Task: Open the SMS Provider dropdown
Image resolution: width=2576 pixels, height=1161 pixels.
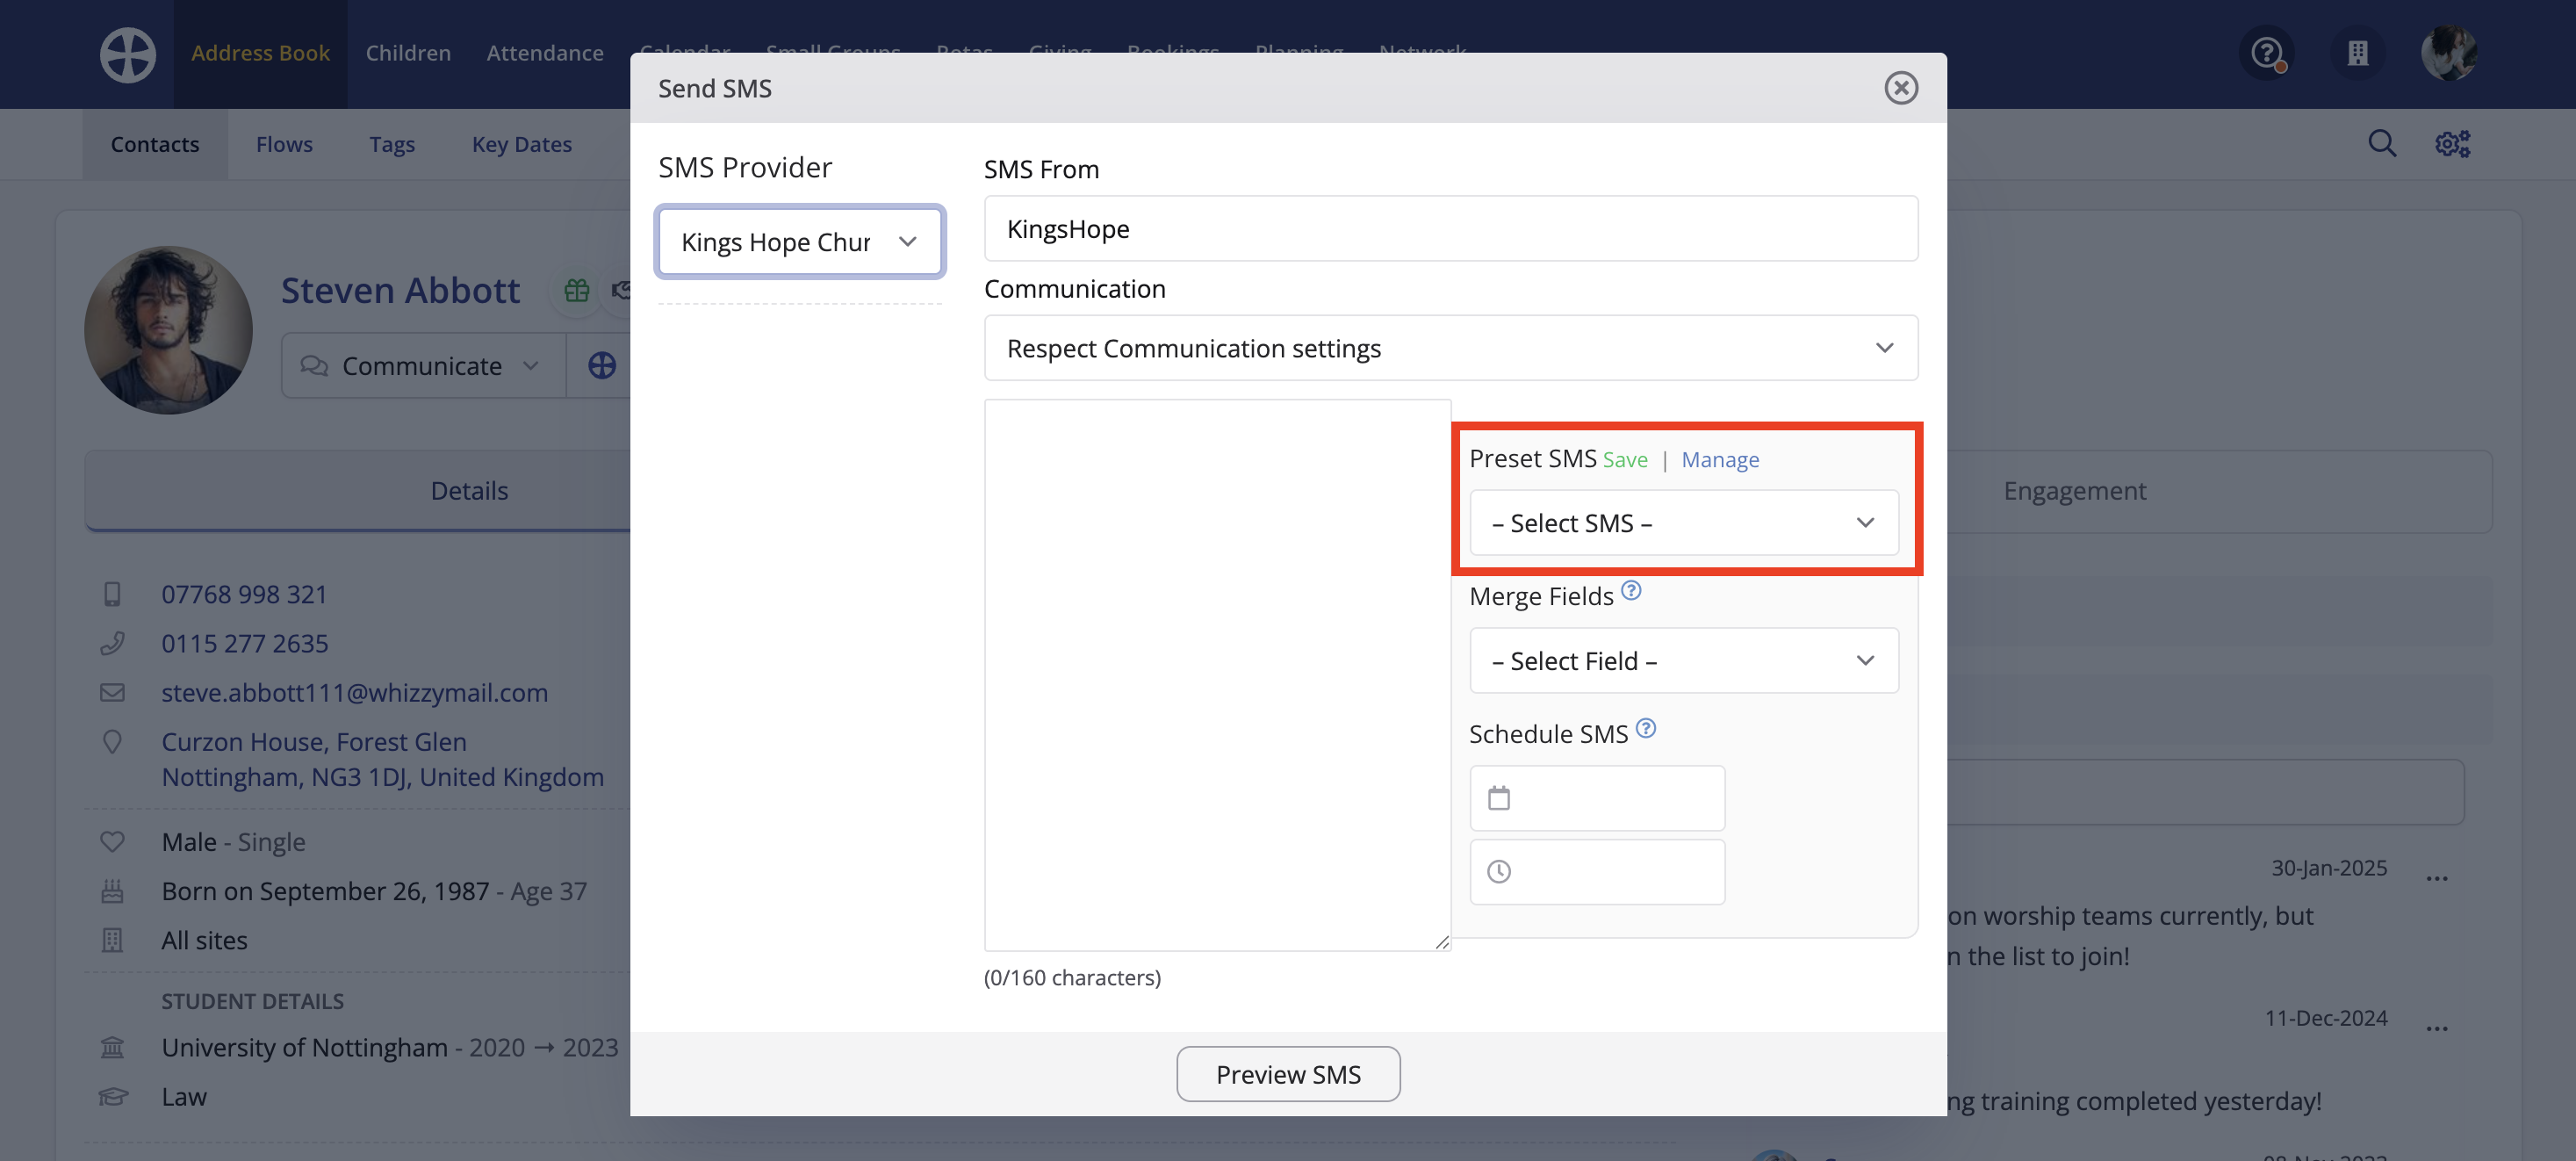Action: [x=800, y=242]
